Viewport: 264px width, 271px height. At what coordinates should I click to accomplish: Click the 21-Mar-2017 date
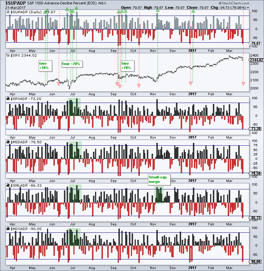[x=15, y=7]
